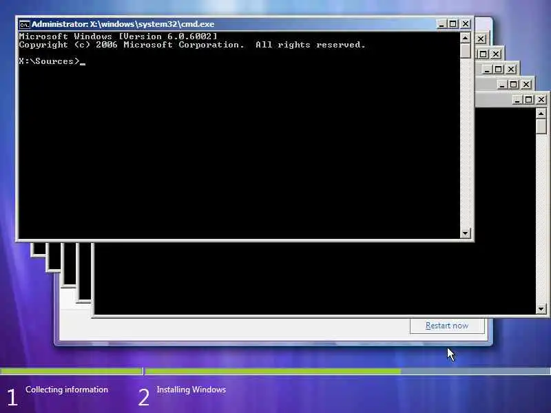551x413 pixels.
Task: Click the cmd.exe system menu icon in the title bar
Action: [x=24, y=24]
